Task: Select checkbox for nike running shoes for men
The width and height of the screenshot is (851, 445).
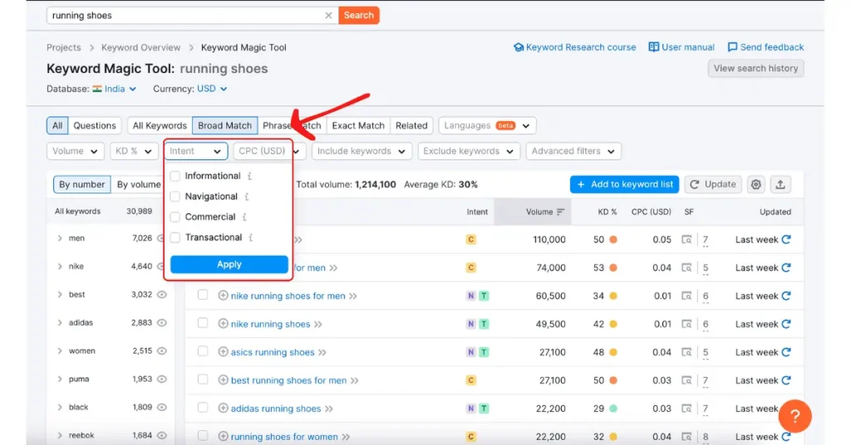Action: (x=203, y=295)
